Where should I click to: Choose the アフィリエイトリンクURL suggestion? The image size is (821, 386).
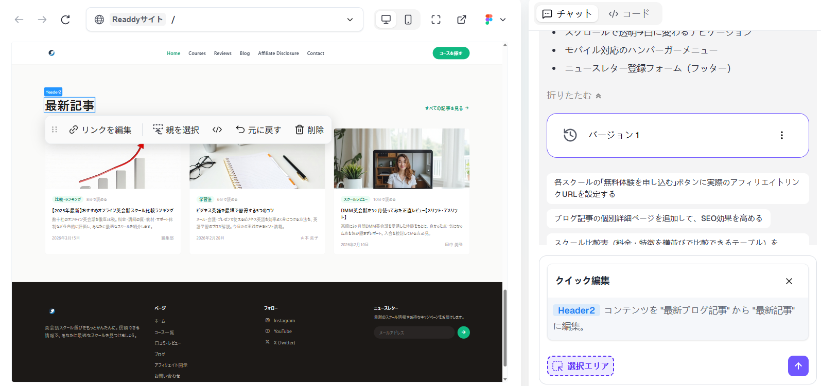(x=677, y=188)
